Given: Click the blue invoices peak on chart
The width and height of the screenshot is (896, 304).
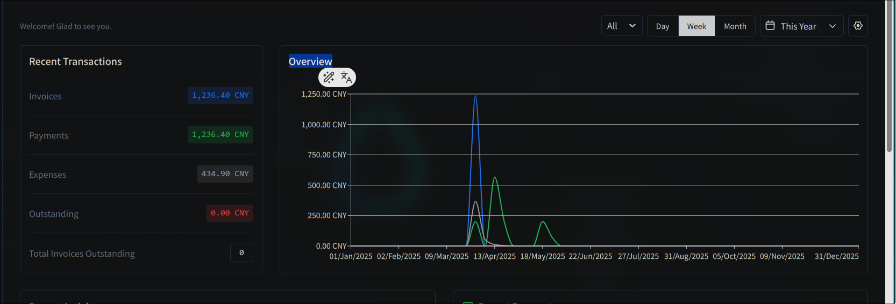Looking at the screenshot, I should click(475, 97).
